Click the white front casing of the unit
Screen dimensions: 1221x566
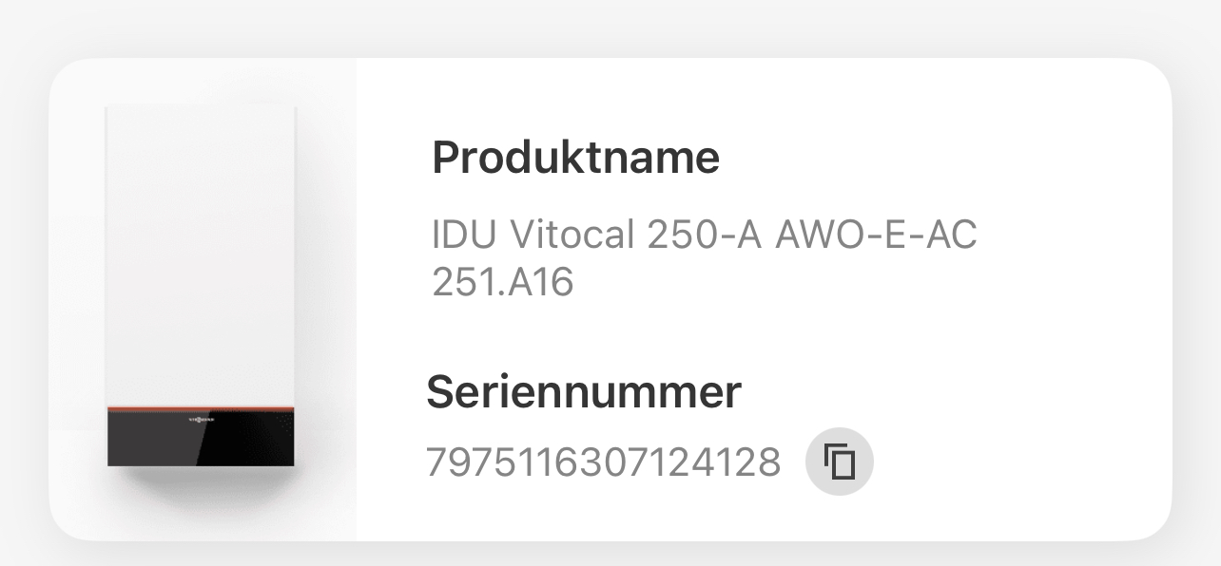[201, 255]
